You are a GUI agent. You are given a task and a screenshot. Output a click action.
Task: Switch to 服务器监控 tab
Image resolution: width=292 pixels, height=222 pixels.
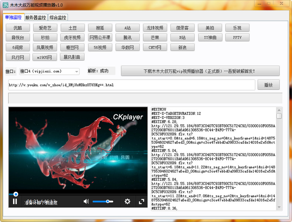[35, 17]
